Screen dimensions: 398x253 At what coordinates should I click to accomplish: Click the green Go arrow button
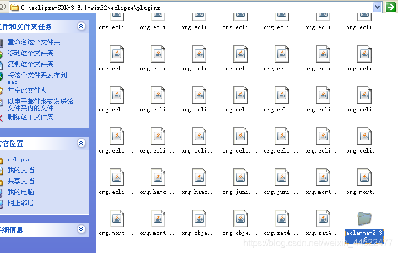pyautogui.click(x=391, y=7)
